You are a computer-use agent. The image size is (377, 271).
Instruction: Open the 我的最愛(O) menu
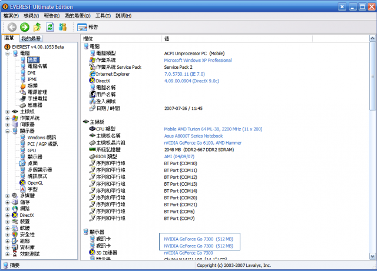coord(77,16)
